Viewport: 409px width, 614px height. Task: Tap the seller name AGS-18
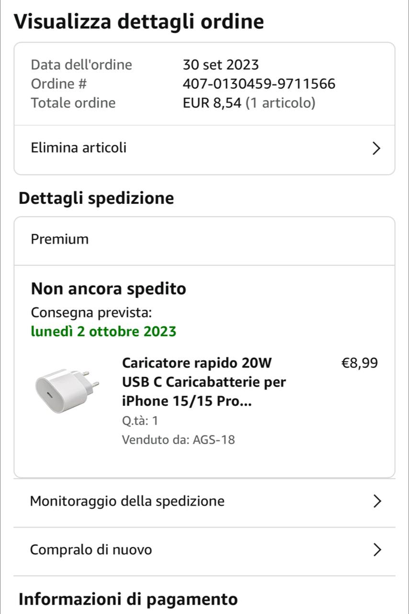214,439
